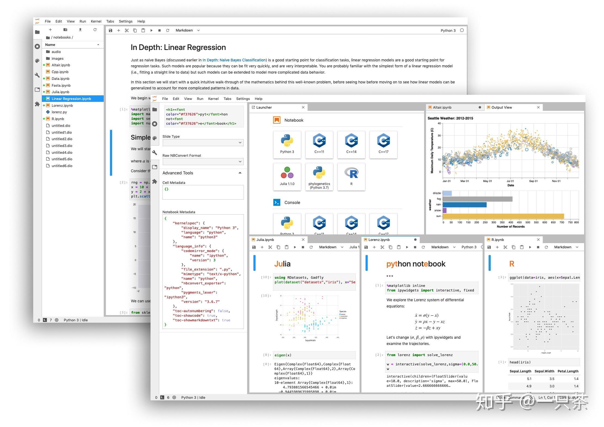Click the Cell Metadata text field
Screen dimensions: 604x427
pyautogui.click(x=203, y=192)
